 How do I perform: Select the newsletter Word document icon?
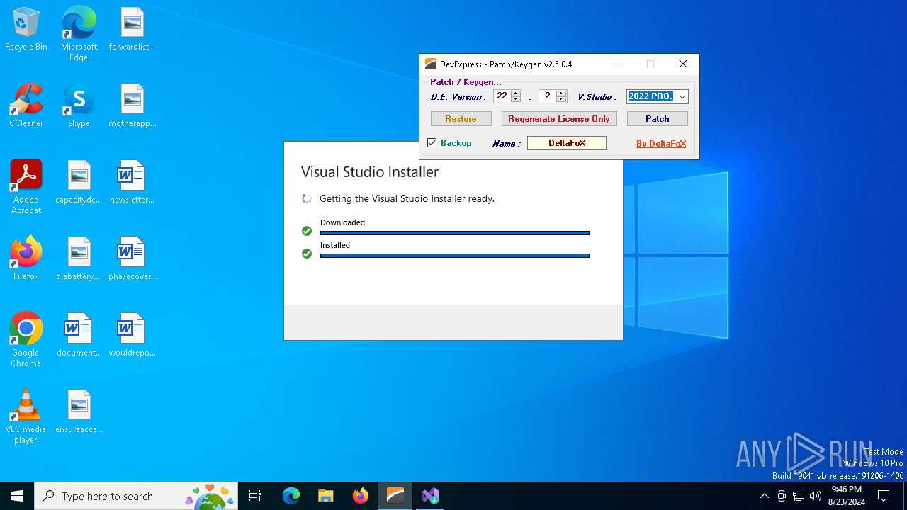[132, 183]
